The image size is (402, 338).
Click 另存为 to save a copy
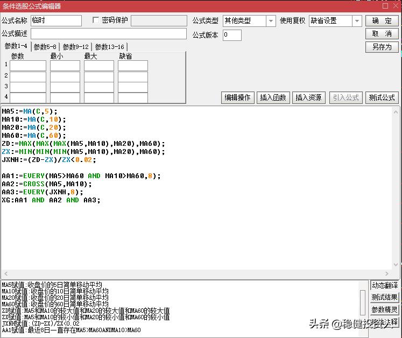pyautogui.click(x=382, y=47)
